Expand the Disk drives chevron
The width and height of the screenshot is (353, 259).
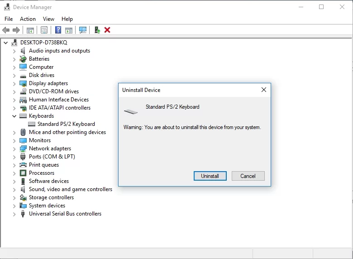click(x=14, y=76)
